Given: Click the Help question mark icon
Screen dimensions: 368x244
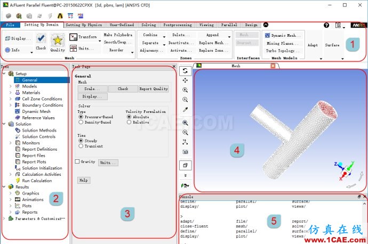Looking at the screenshot, I should coord(326,25).
